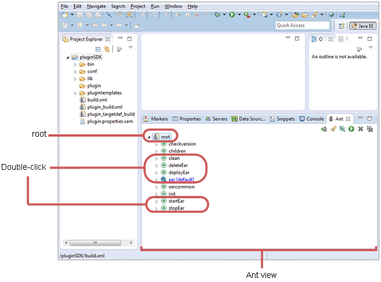The image size is (381, 282).
Task: Toggle hide internal targets in Ant view
Action: click(x=342, y=128)
